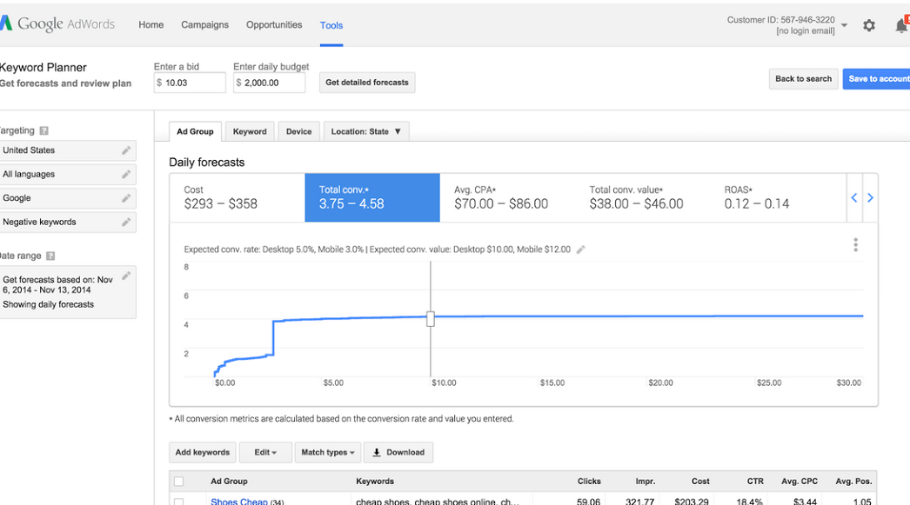Edit expected conversion rate pencil icon
Screen dimensions: 910x505
pos(581,249)
